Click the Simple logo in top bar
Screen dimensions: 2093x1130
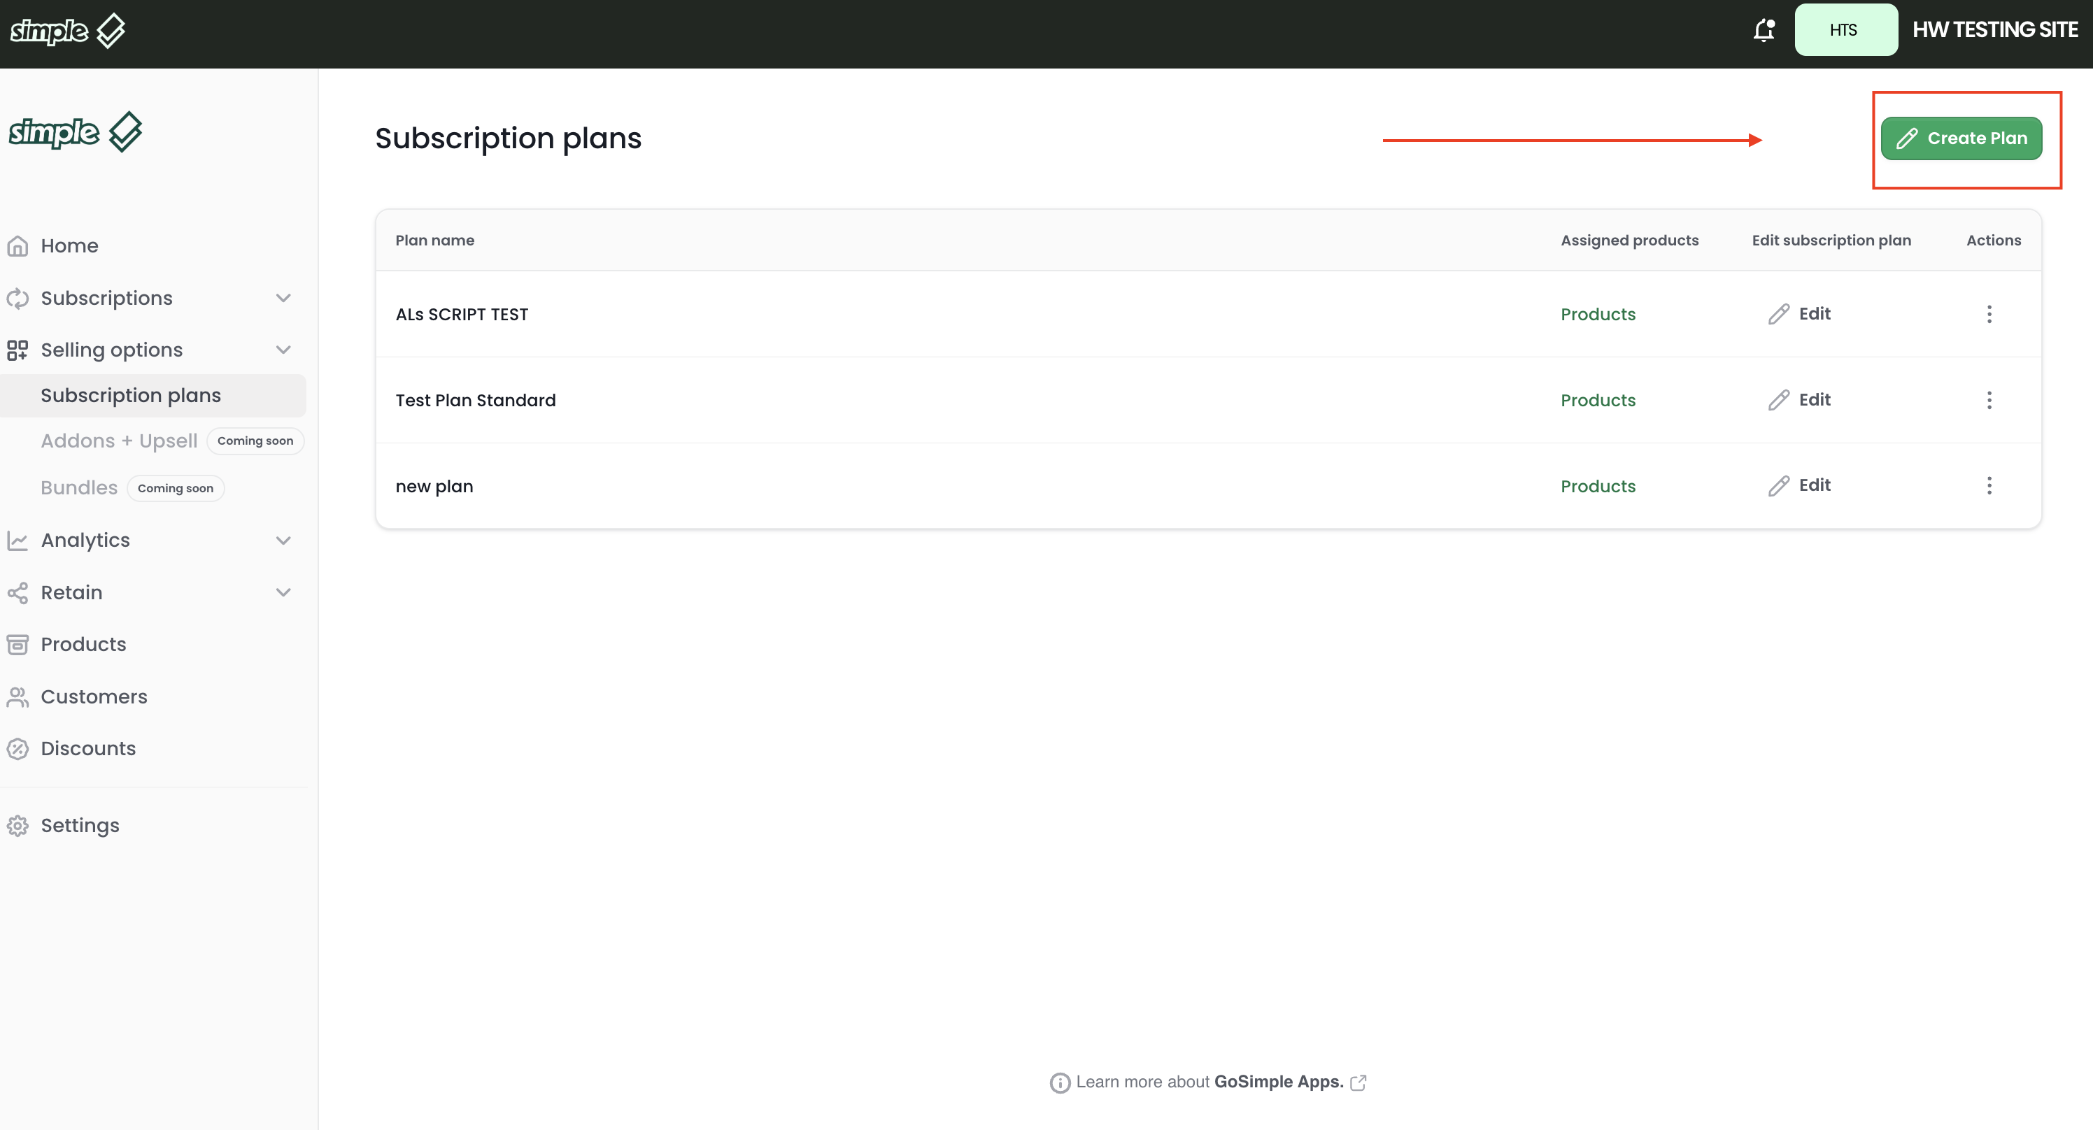[x=67, y=31]
